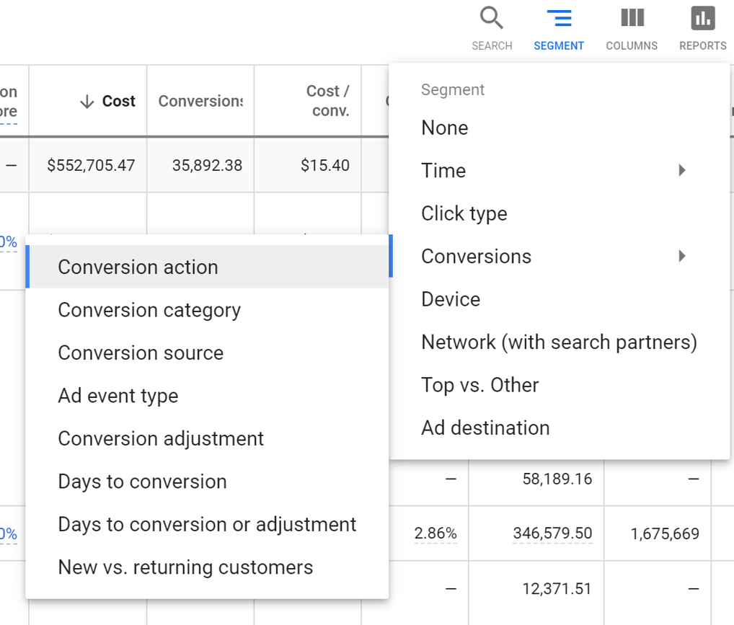The image size is (734, 625).
Task: Click the sort arrow on the Cost column
Action: 88,101
